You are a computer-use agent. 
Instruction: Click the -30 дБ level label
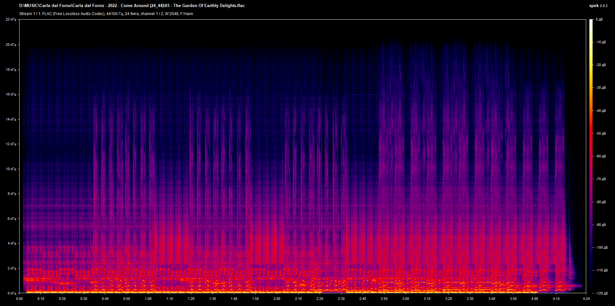(601, 87)
